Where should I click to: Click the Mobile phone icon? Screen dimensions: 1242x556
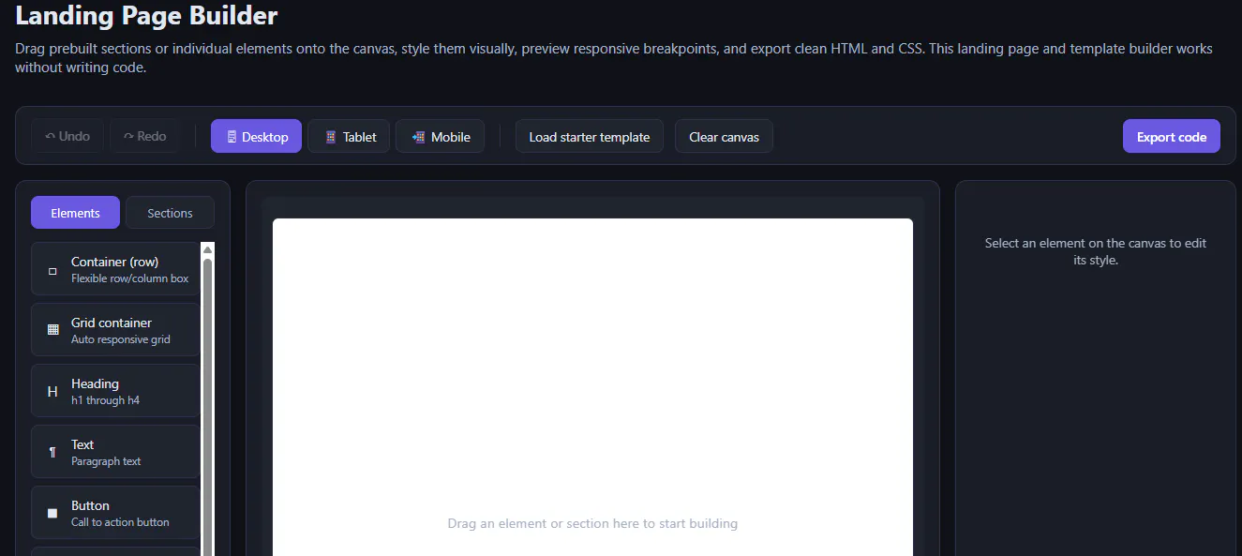pyautogui.click(x=418, y=137)
